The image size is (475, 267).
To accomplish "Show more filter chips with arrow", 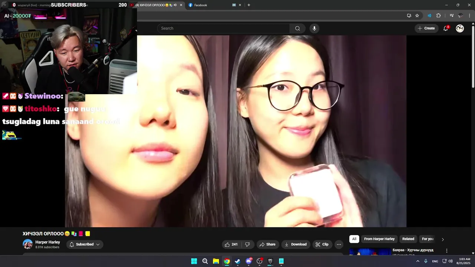I will 442,239.
